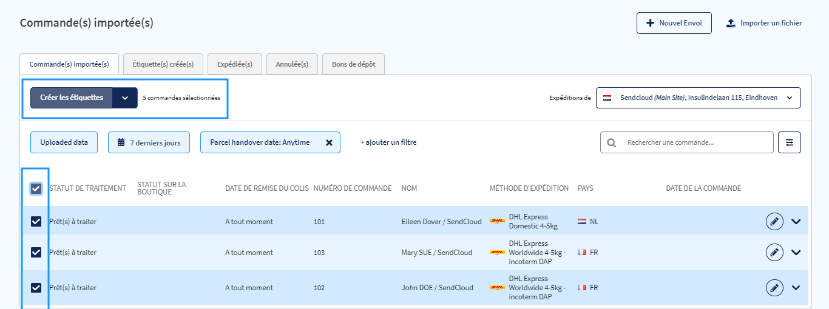Click the France flag in Mary SUE row

581,253
